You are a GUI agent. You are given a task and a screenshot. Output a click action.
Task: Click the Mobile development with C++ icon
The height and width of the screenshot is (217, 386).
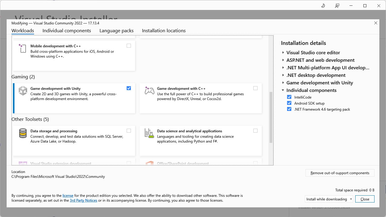[x=23, y=49]
